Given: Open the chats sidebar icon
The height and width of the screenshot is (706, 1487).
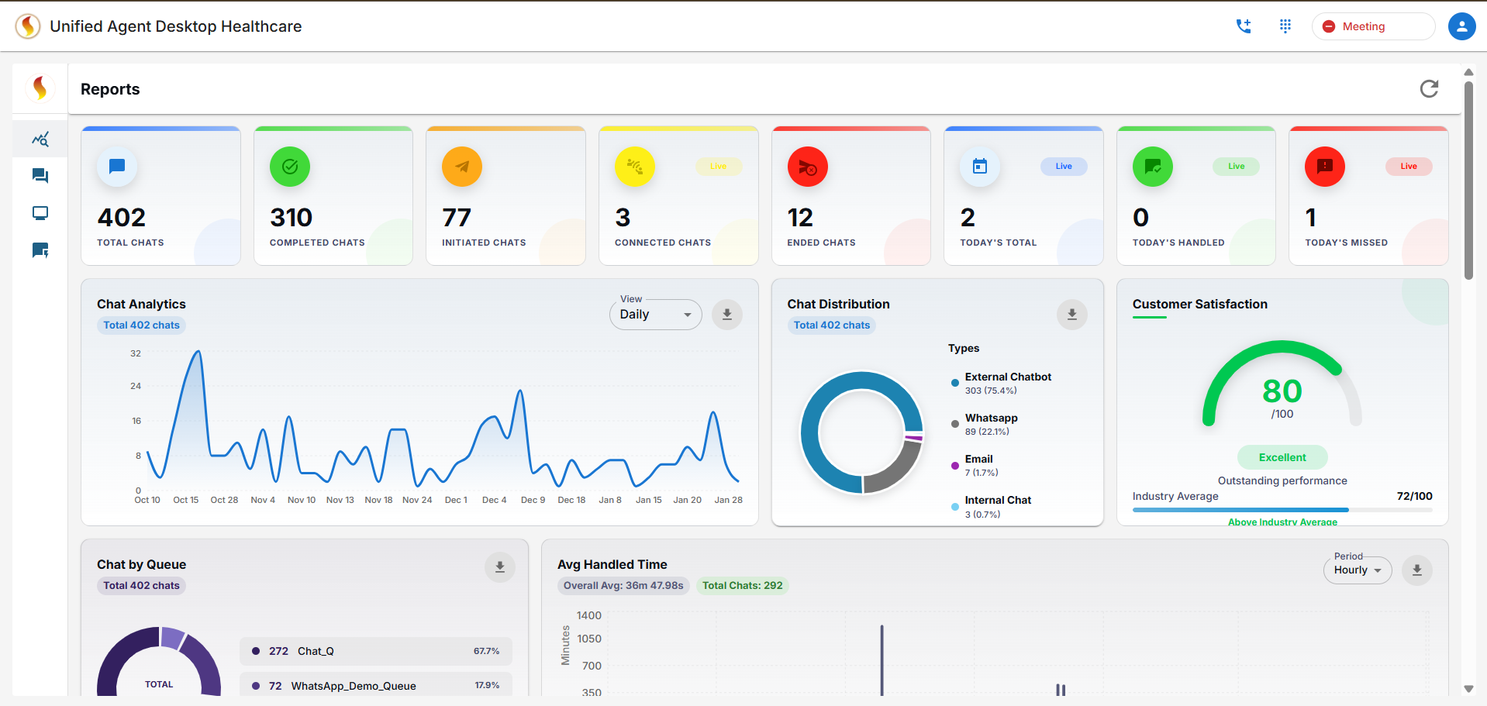Looking at the screenshot, I should 40,176.
